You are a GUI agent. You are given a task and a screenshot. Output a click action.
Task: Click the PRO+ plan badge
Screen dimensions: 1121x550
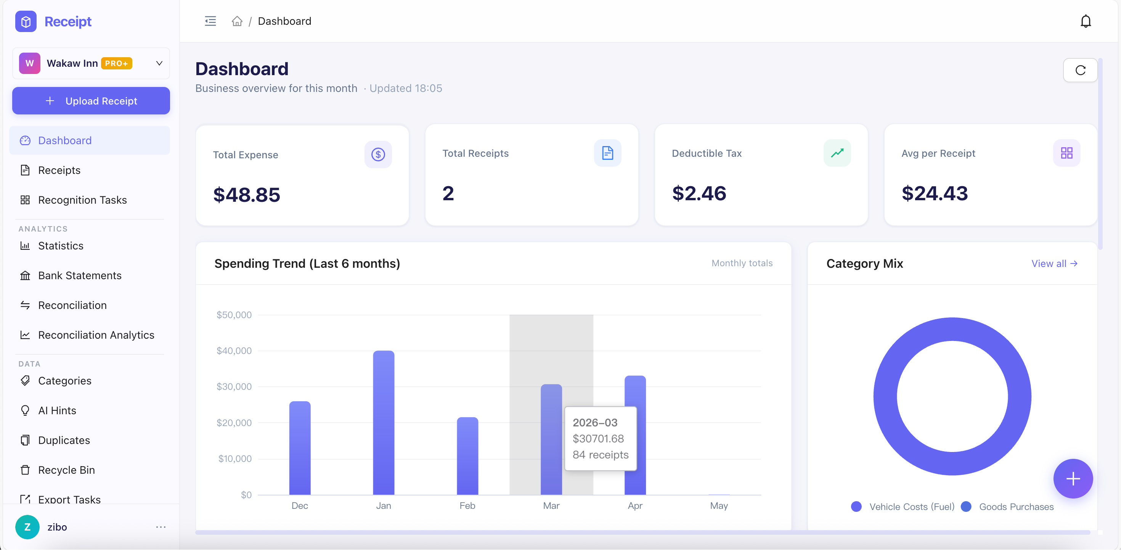117,63
